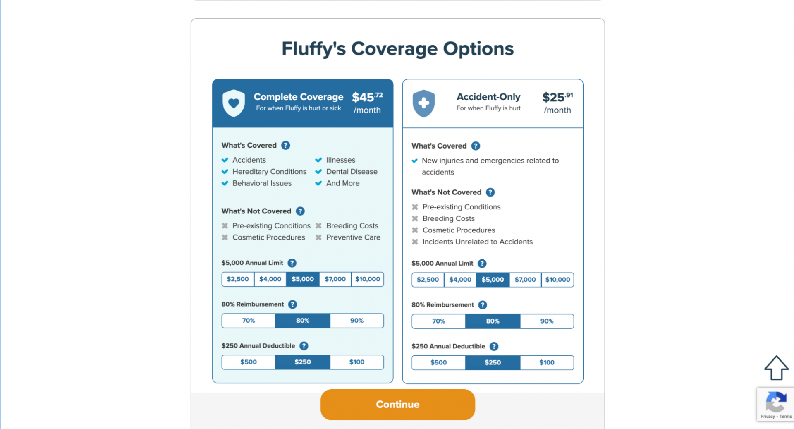
Task: Click the scroll-to-top arrow
Action: (x=776, y=368)
